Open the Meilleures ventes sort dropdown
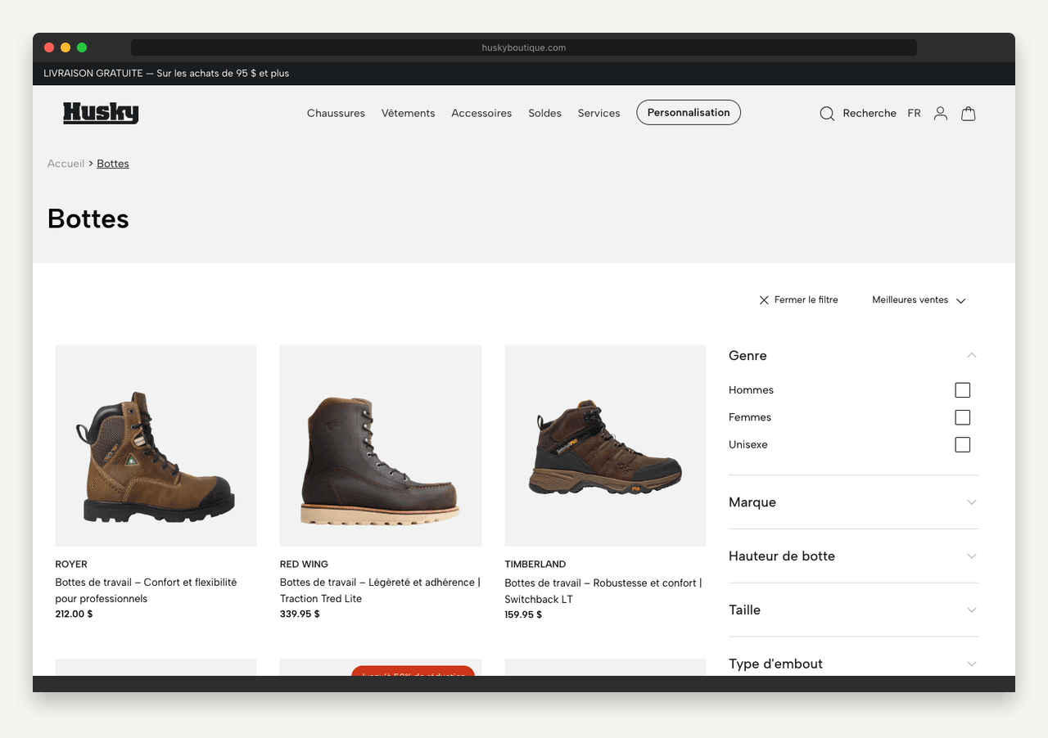This screenshot has height=738, width=1048. 917,299
